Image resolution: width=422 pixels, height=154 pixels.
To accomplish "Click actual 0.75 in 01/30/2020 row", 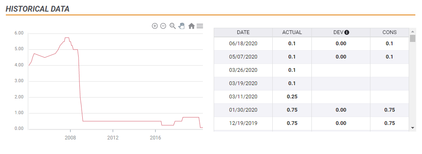I will point(292,110).
